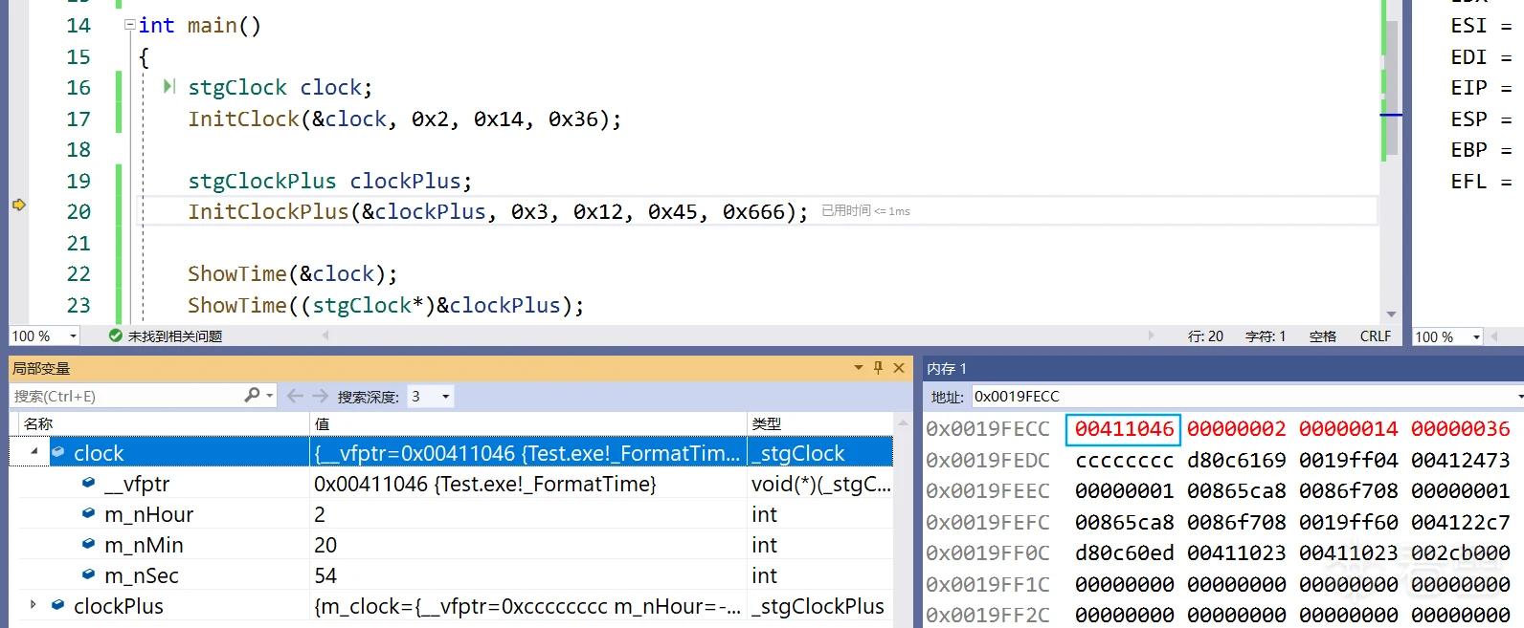This screenshot has width=1524, height=628.
Task: Click the 地址 address input field
Action: (1244, 396)
